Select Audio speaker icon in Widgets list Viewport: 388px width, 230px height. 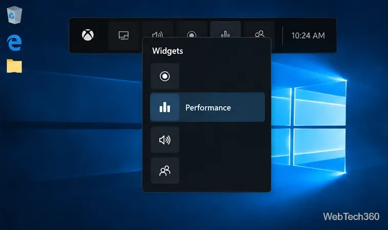coord(165,140)
